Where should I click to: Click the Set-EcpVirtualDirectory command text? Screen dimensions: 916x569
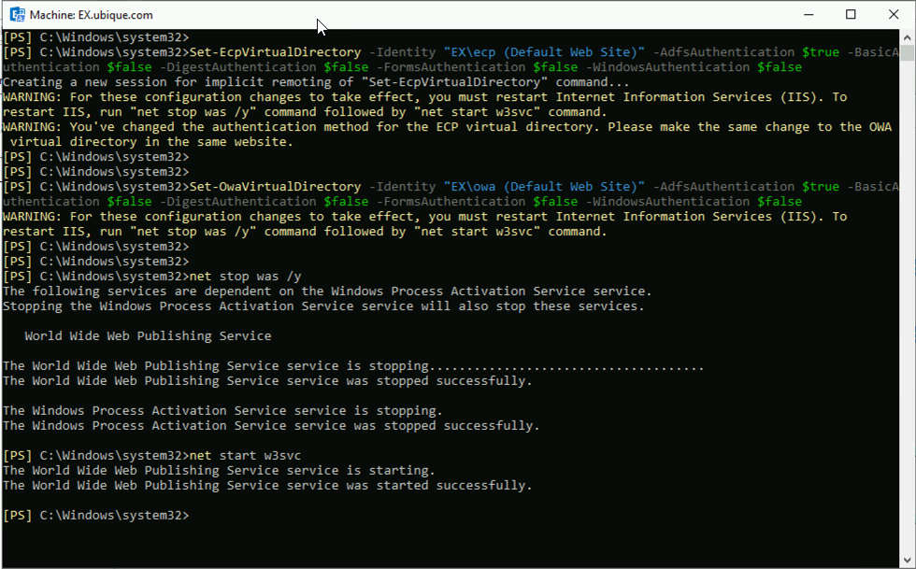[x=275, y=52]
